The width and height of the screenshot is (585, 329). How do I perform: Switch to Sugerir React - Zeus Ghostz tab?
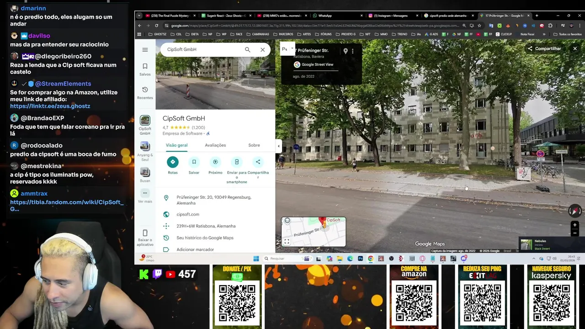pyautogui.click(x=225, y=16)
